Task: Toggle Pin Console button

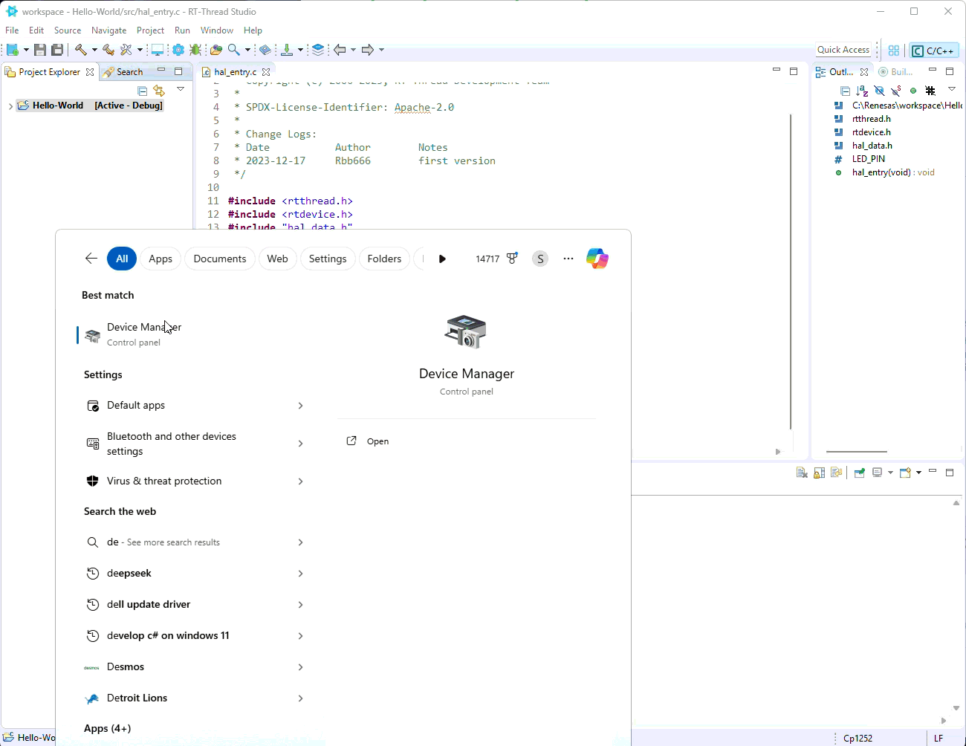Action: 860,473
